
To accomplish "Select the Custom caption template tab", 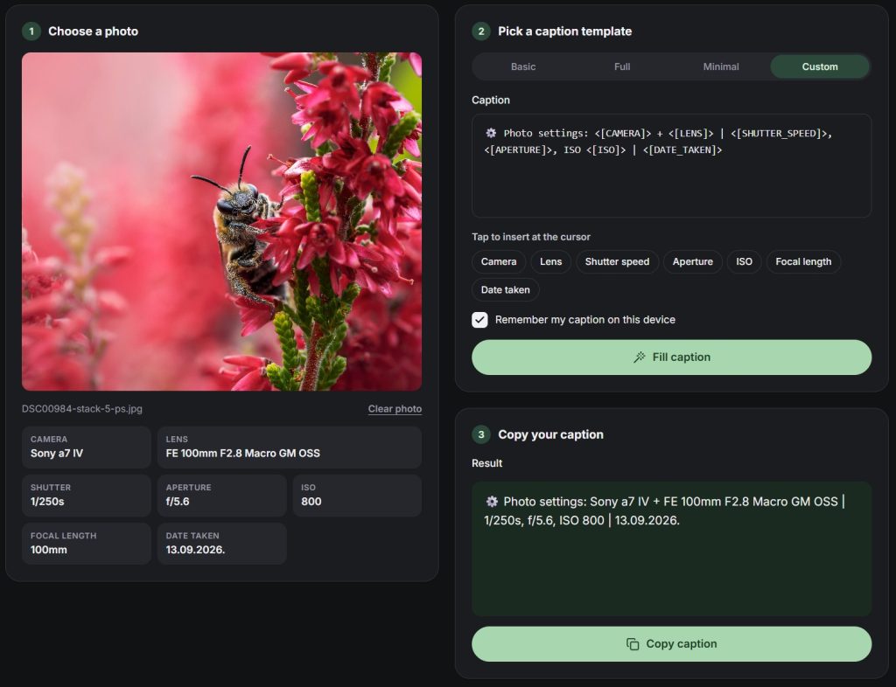I will (x=819, y=66).
